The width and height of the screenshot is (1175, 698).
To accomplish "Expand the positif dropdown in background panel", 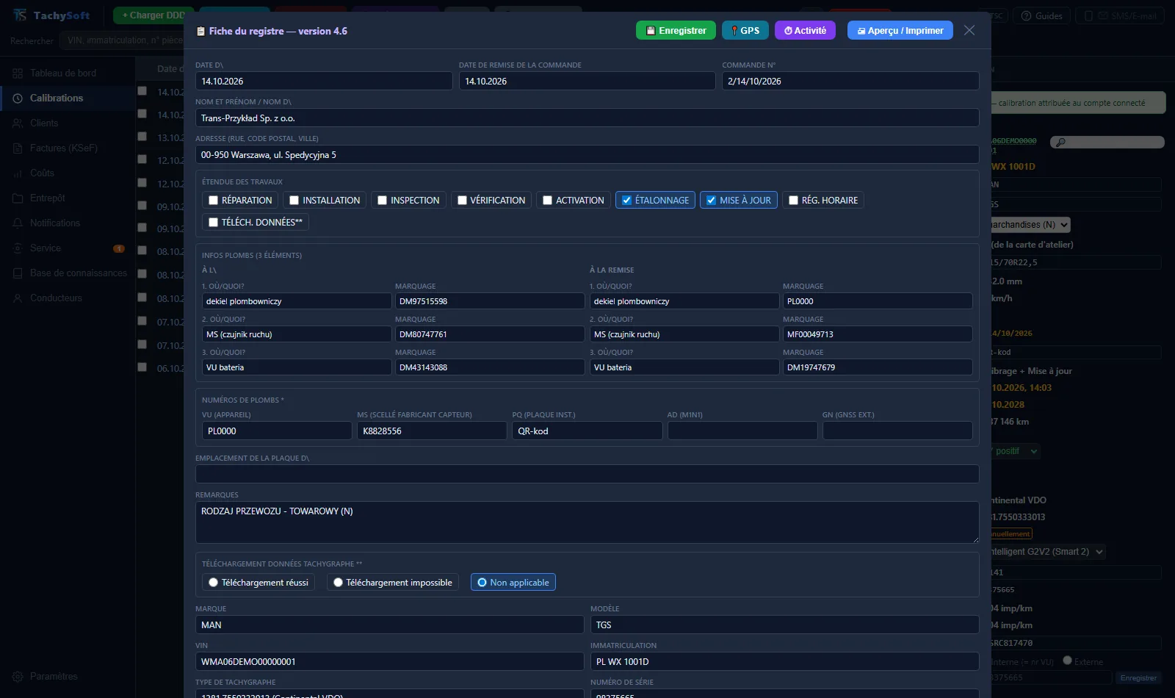I will [1014, 451].
